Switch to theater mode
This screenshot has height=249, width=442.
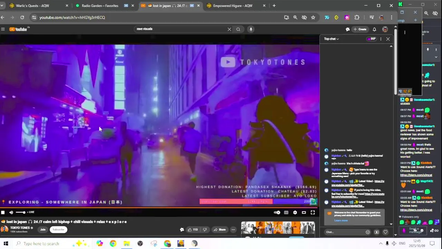pyautogui.click(x=304, y=213)
